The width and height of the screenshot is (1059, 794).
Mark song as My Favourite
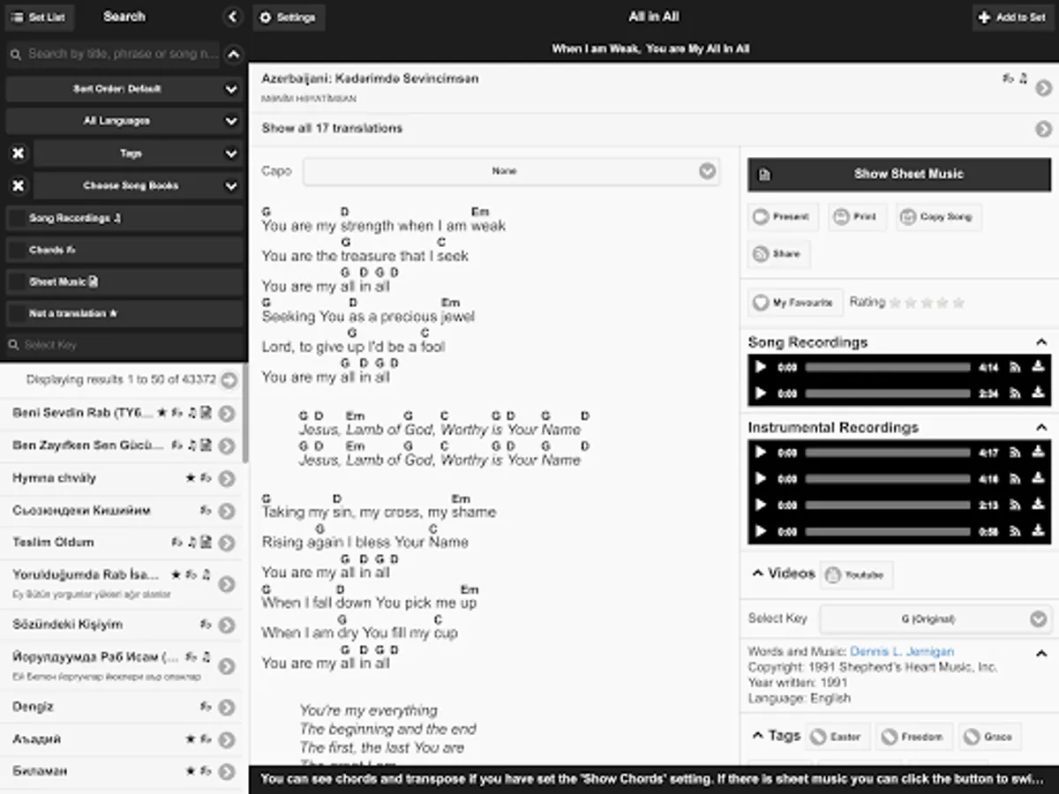[795, 303]
